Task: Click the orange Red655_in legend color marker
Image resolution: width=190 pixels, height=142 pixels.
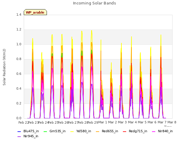Action: tap(98, 131)
